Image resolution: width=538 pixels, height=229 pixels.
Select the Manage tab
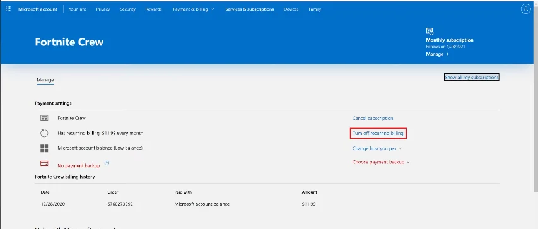tap(45, 80)
